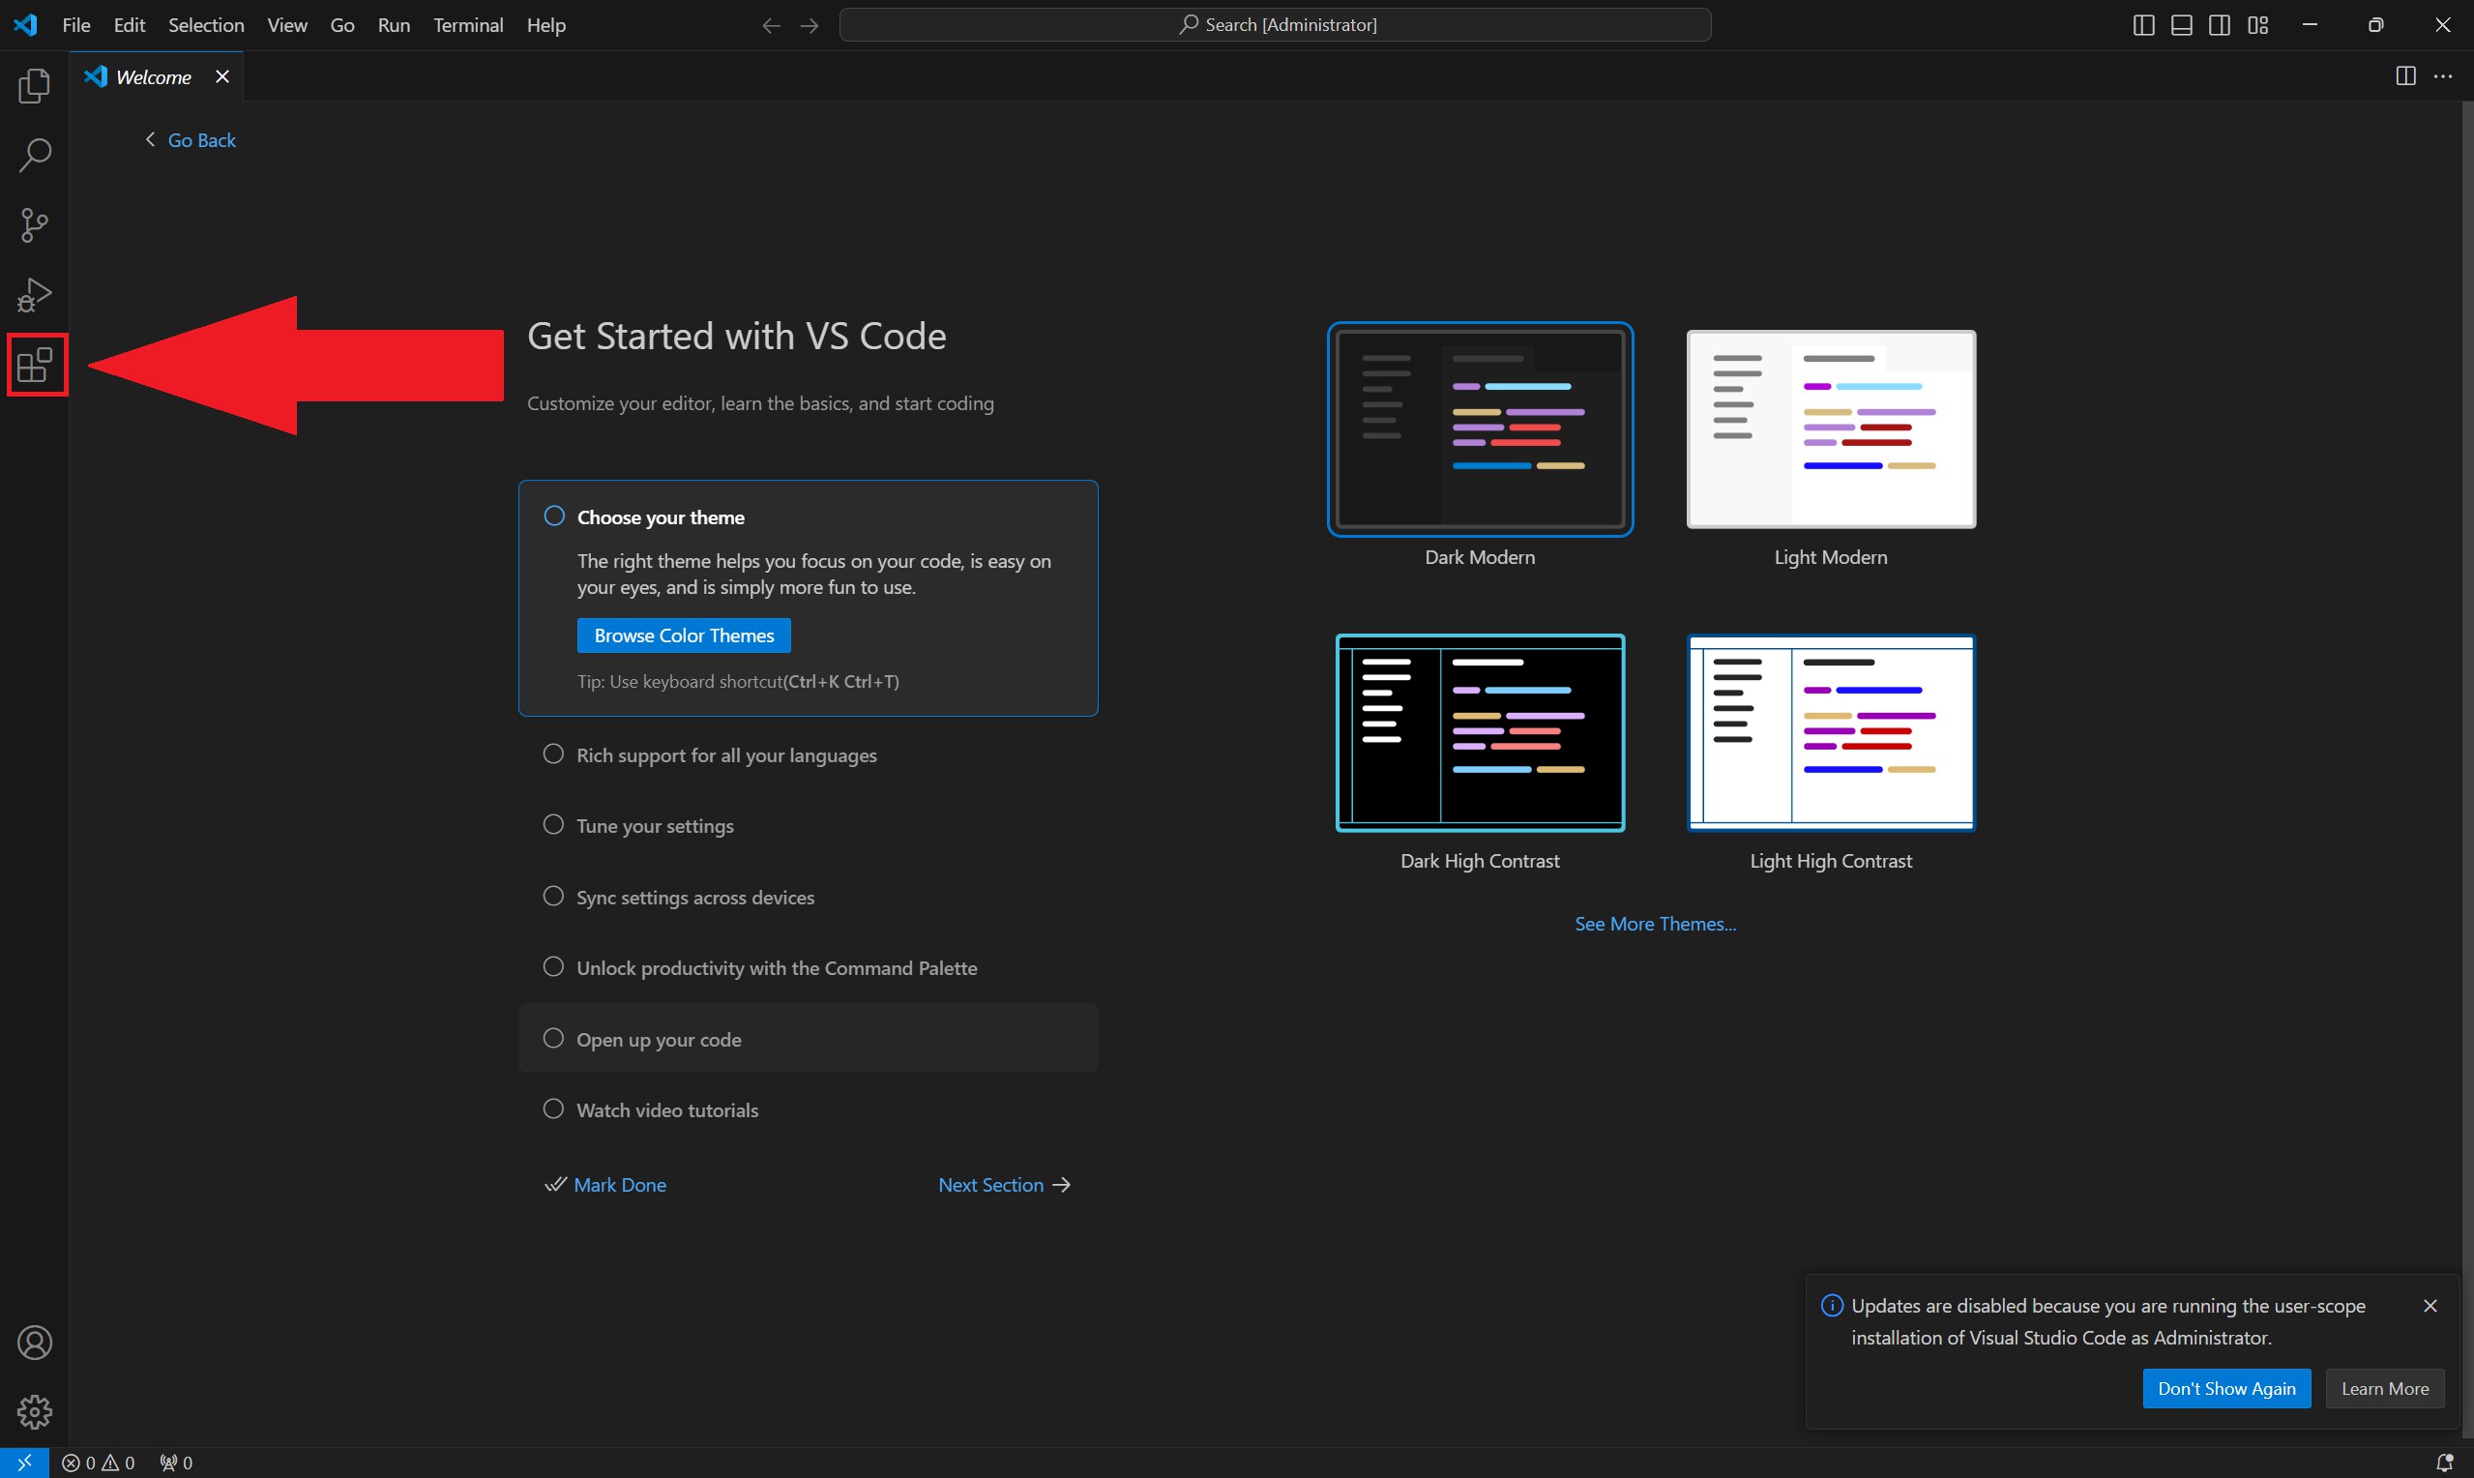The height and width of the screenshot is (1478, 2474).
Task: Select the Light High Contrast theme thumbnail
Action: pos(1831,733)
